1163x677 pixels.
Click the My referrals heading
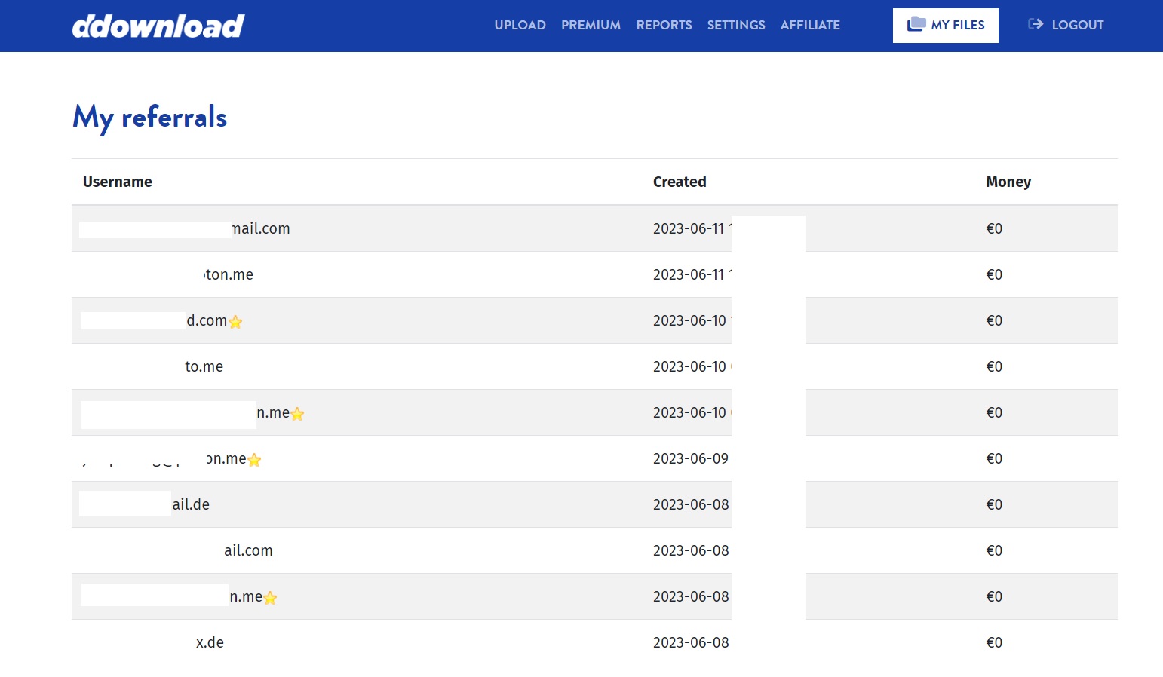pos(150,118)
